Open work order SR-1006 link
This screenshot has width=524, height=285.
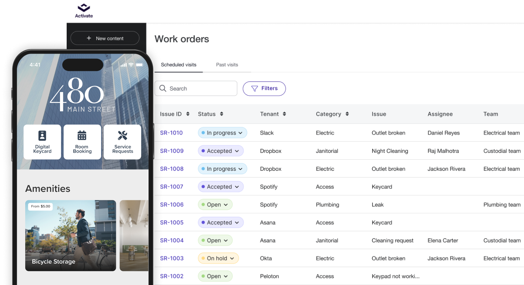point(172,204)
